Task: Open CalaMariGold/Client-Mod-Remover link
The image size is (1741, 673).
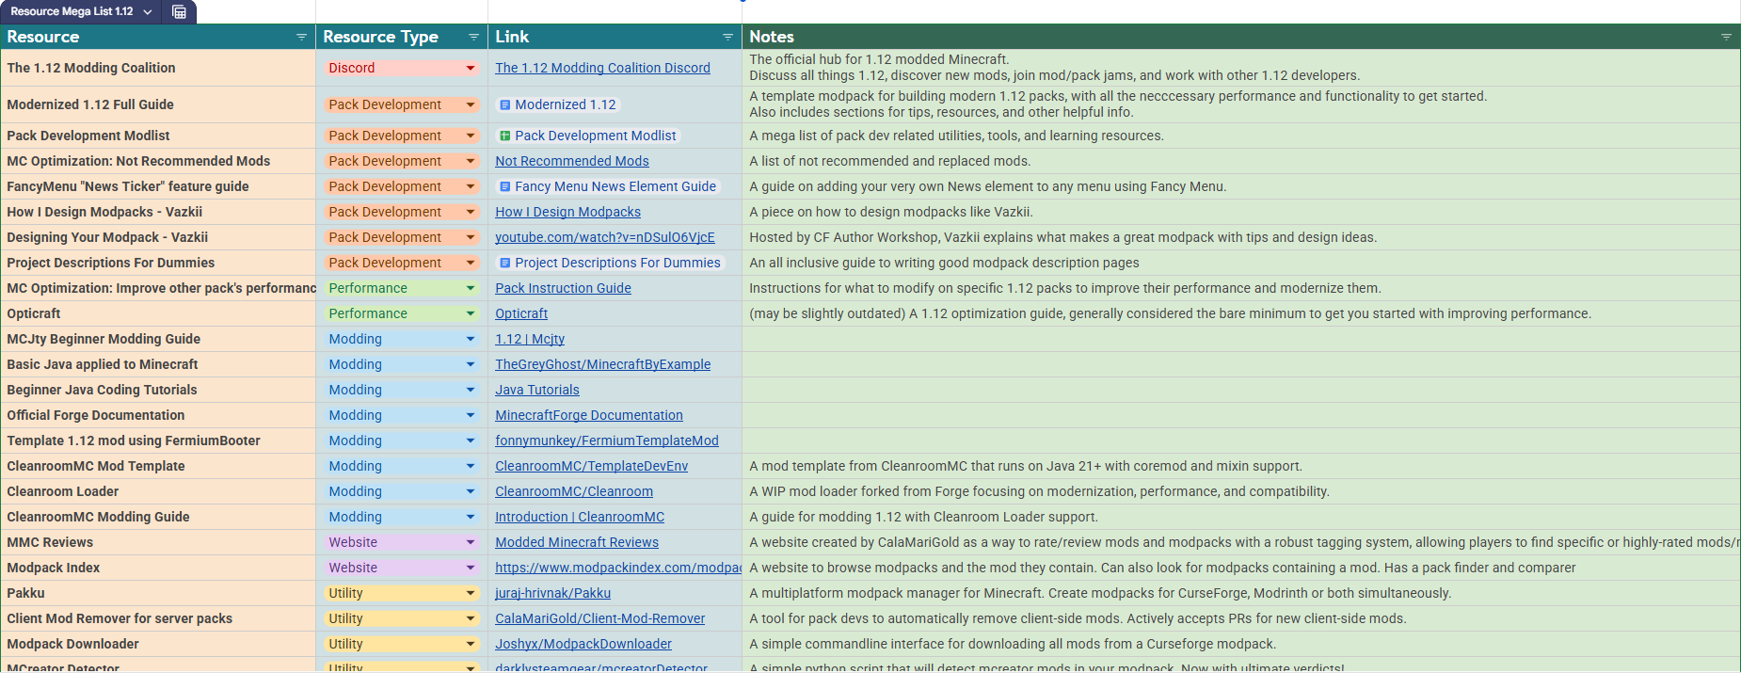Action: click(600, 618)
